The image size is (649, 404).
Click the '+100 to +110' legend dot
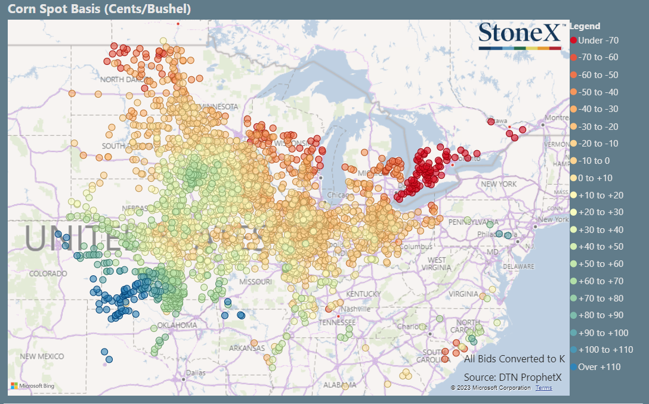click(573, 350)
